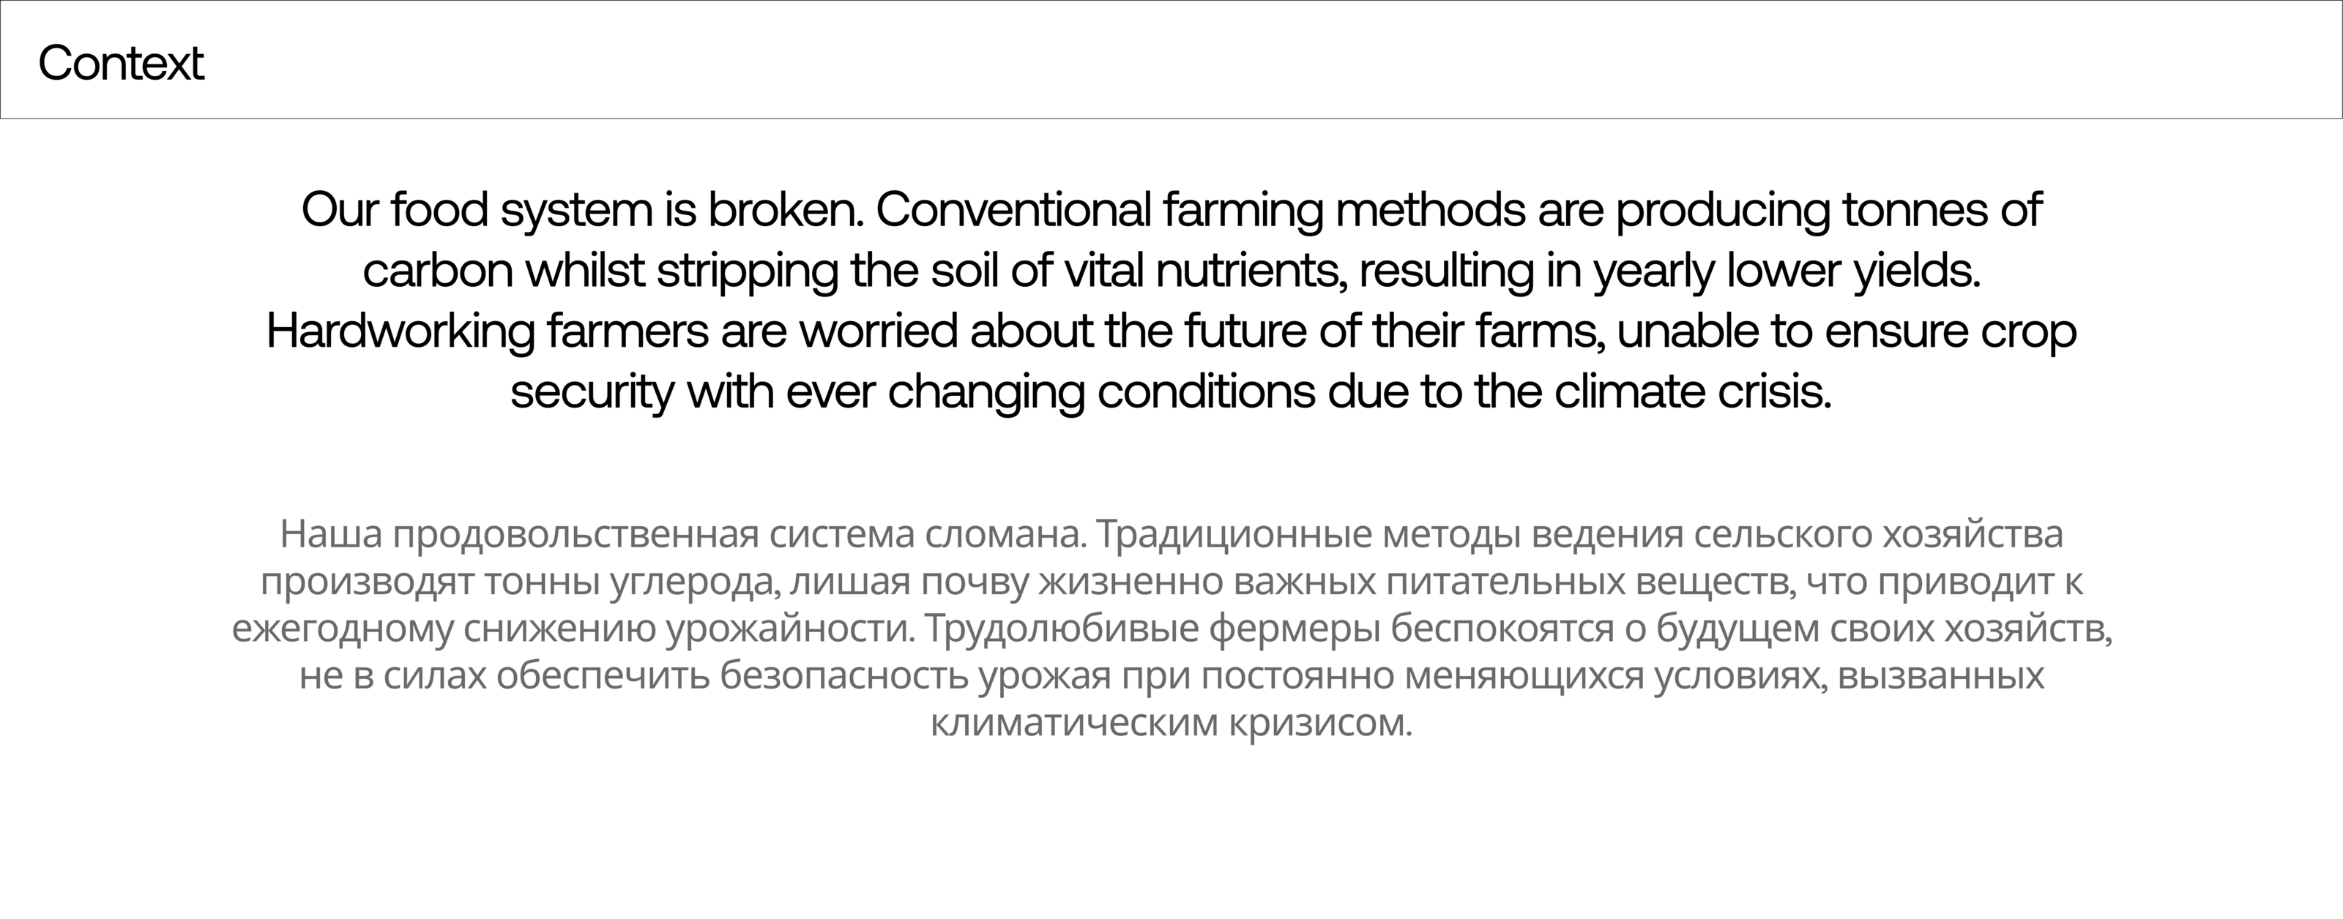Click the words "climate crisis"
Image resolution: width=2343 pixels, height=919 pixels.
tap(1692, 393)
